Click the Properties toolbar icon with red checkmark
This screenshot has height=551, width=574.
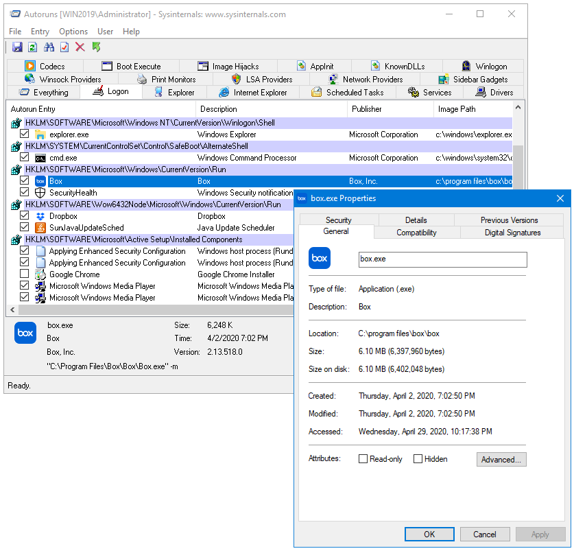[64, 47]
